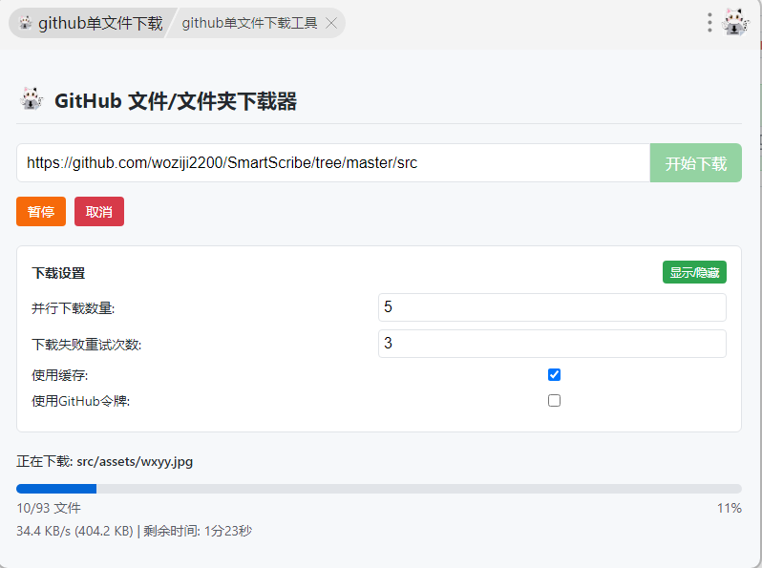This screenshot has height=568, width=762.
Task: Click the cat logo beside the page title
Action: coord(32,98)
